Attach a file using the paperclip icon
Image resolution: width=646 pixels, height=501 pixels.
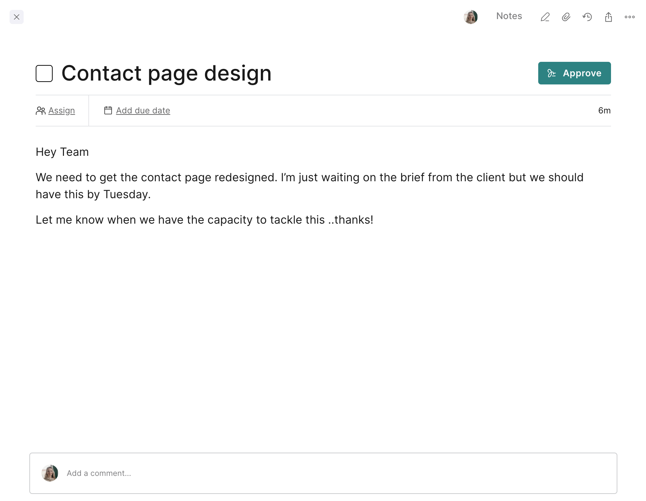(x=566, y=17)
